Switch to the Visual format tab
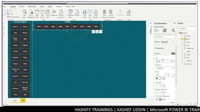The width and height of the screenshot is (200, 112). 157,42
